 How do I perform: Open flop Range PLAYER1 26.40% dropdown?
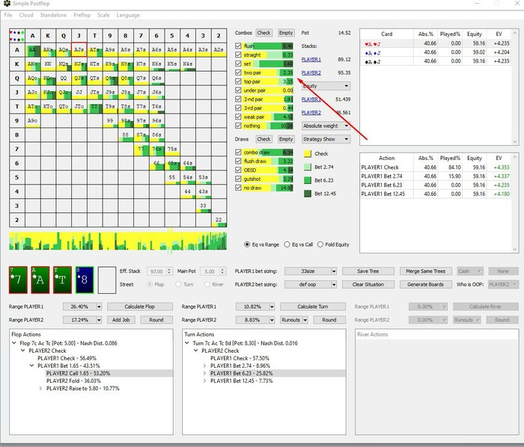pyautogui.click(x=82, y=306)
